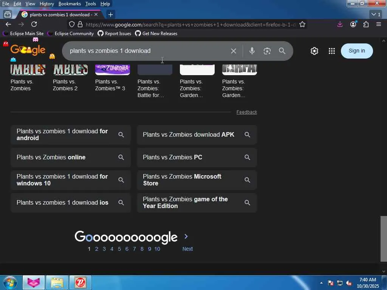This screenshot has width=387, height=290.
Task: Close the plants vs zombies 1 download tab
Action: pyautogui.click(x=96, y=15)
